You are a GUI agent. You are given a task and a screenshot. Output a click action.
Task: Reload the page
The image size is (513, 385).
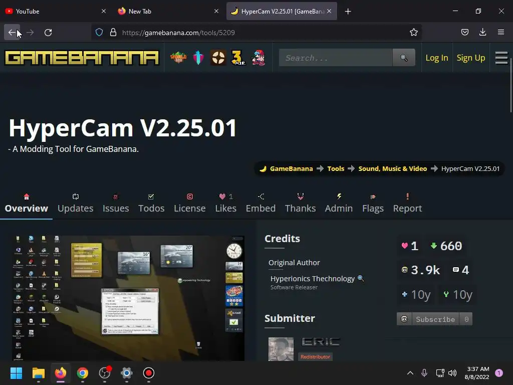(x=48, y=33)
